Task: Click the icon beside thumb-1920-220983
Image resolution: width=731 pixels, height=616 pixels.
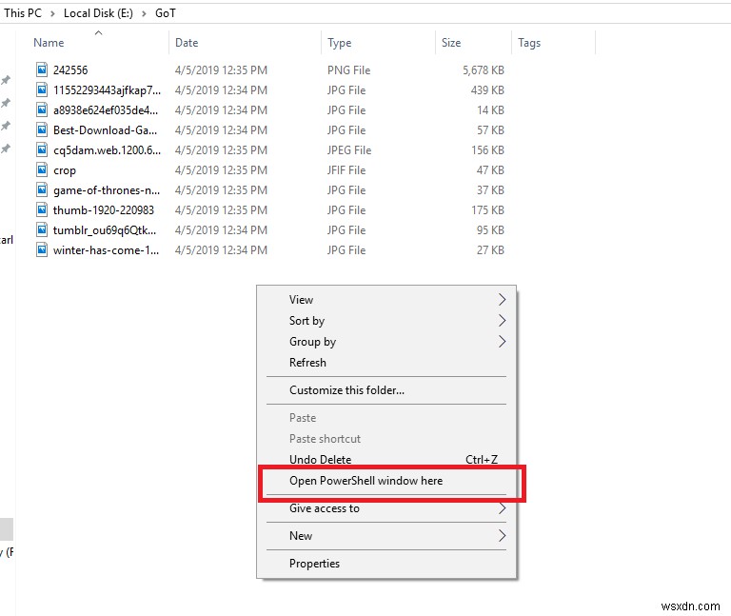Action: (x=42, y=210)
